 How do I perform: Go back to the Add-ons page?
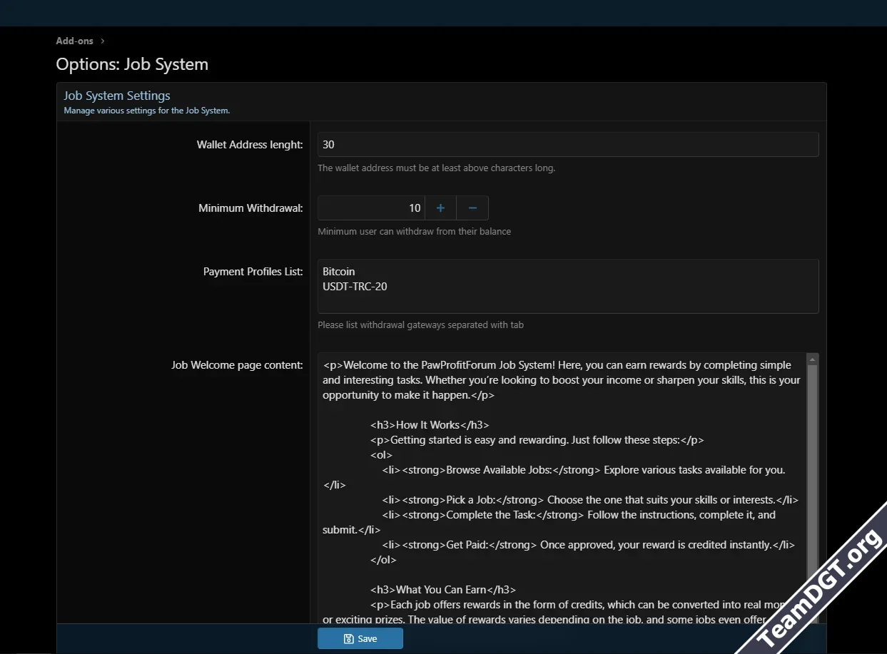(75, 41)
